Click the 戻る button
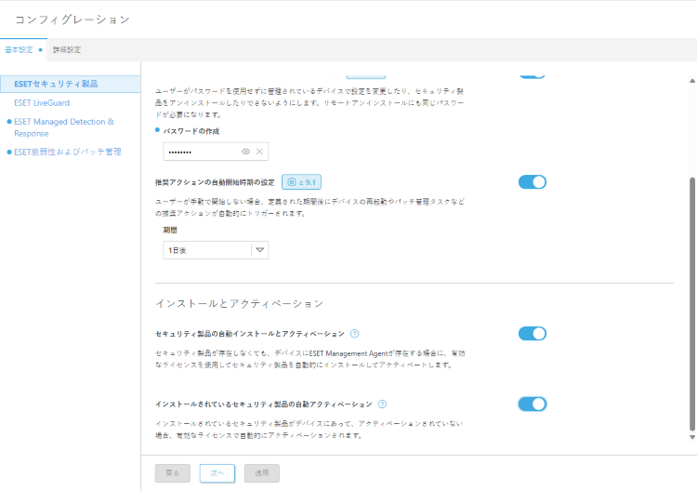Screen dimensions: 697x491 click(x=172, y=472)
